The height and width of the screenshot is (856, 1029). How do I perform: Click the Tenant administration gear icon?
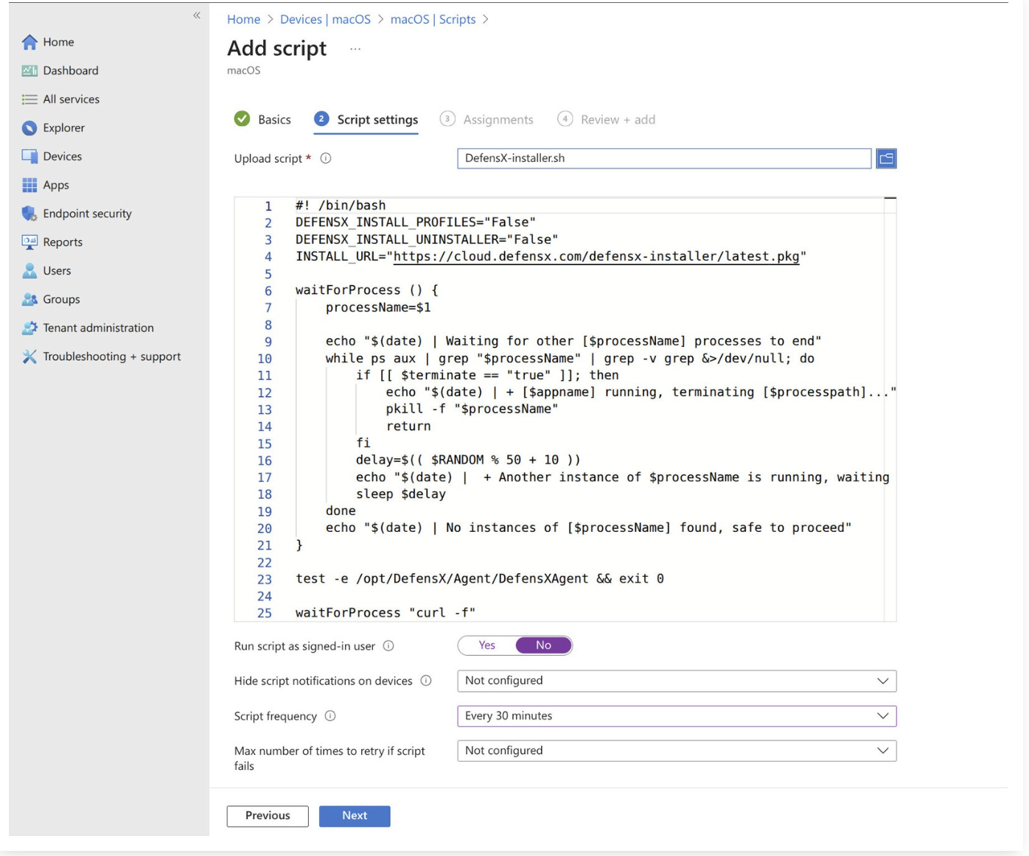(x=29, y=328)
